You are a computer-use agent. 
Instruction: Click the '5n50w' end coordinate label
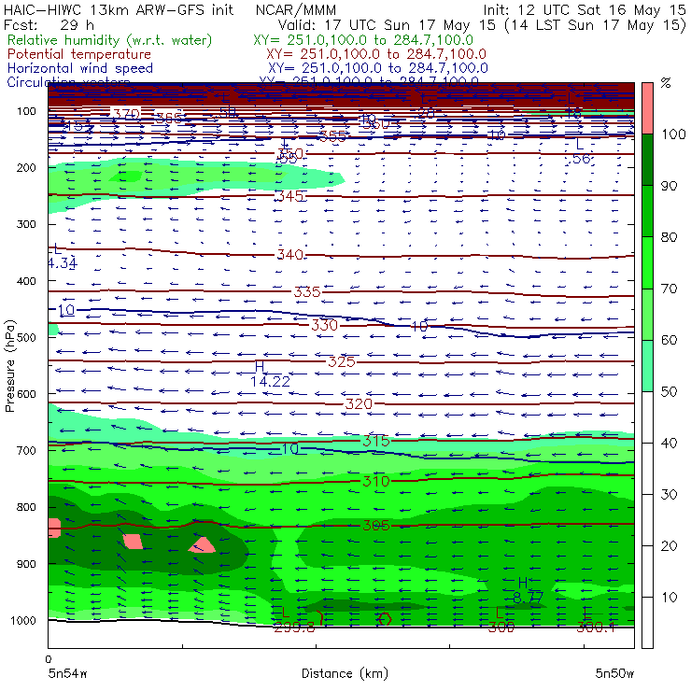coord(614,673)
